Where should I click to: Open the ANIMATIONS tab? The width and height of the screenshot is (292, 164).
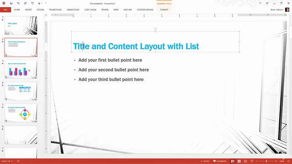coord(73,10)
